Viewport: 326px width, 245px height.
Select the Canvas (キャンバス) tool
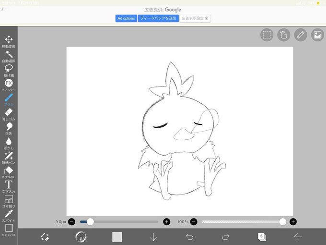pyautogui.click(x=9, y=230)
